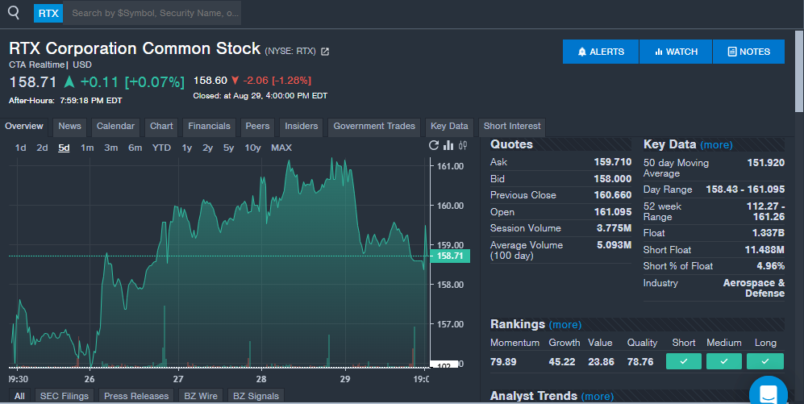Choose the 6m chart range
804x404 pixels.
click(135, 148)
